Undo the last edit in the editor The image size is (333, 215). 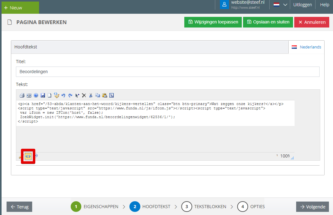[x=63, y=95]
